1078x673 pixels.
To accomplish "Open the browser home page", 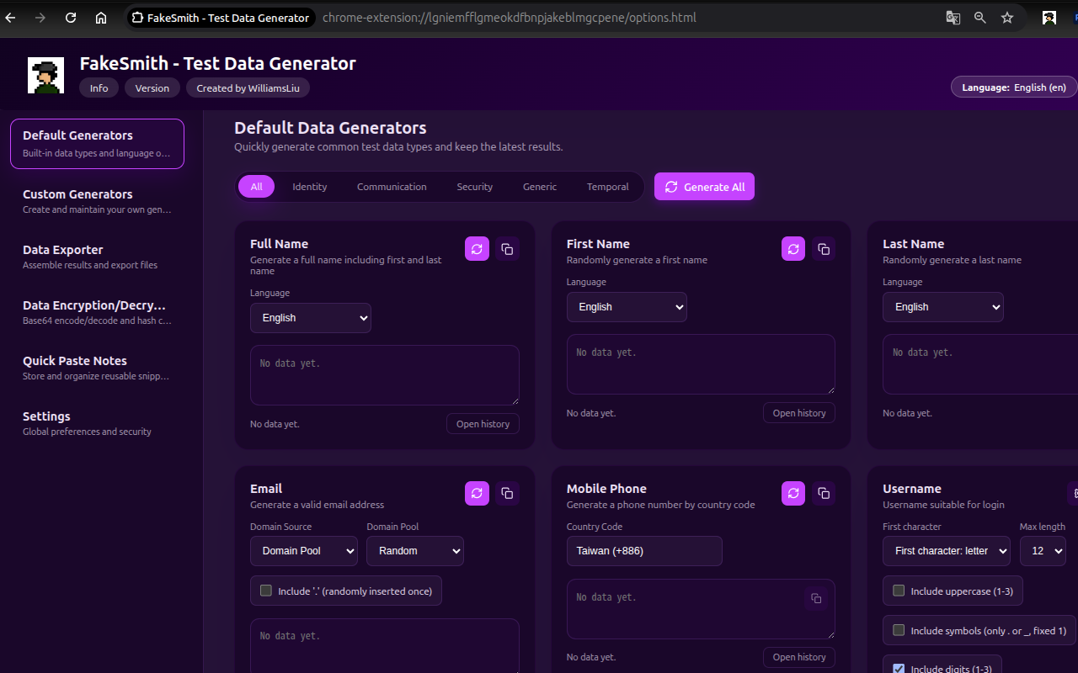I will click(x=101, y=18).
